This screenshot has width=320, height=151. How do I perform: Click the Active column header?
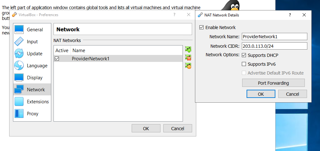coord(62,50)
